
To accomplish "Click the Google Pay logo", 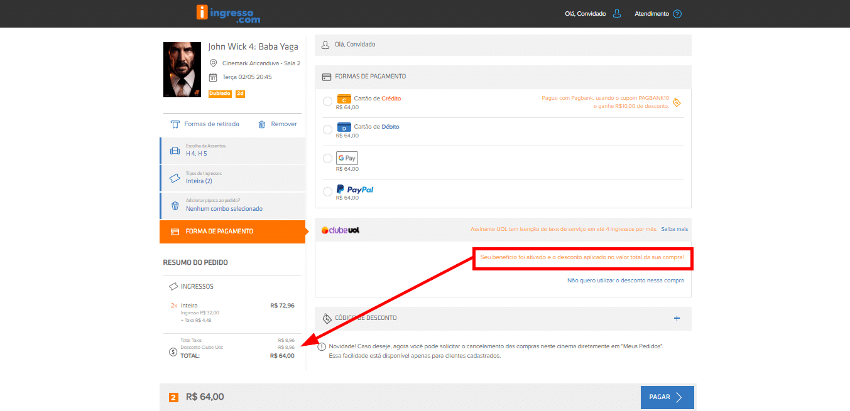I will (x=347, y=158).
